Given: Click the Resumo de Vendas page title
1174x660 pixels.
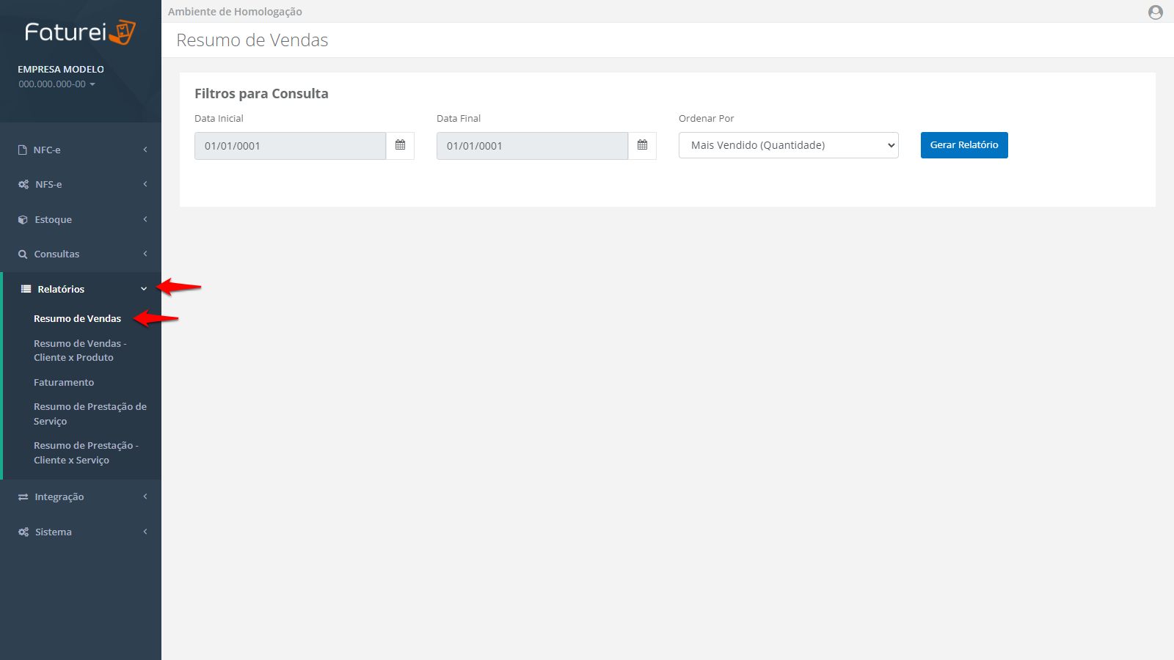Looking at the screenshot, I should (252, 40).
